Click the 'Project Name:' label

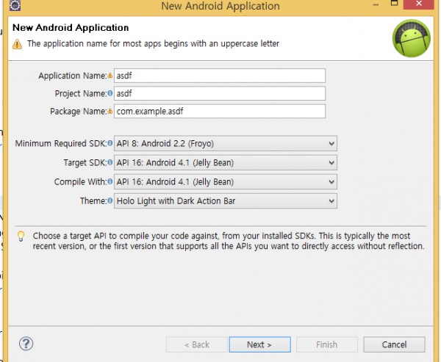coord(81,93)
